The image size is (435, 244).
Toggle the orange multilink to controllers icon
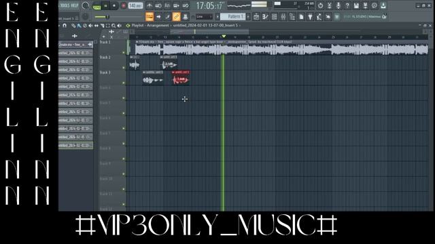point(176,17)
